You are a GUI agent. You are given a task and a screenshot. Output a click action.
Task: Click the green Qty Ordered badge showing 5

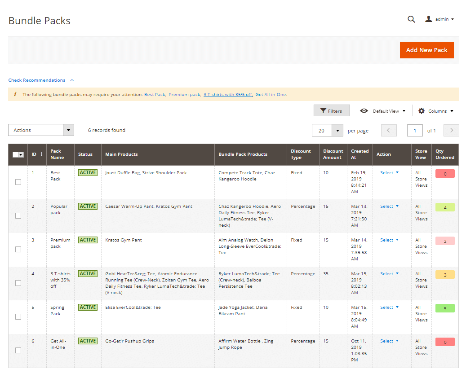click(445, 308)
